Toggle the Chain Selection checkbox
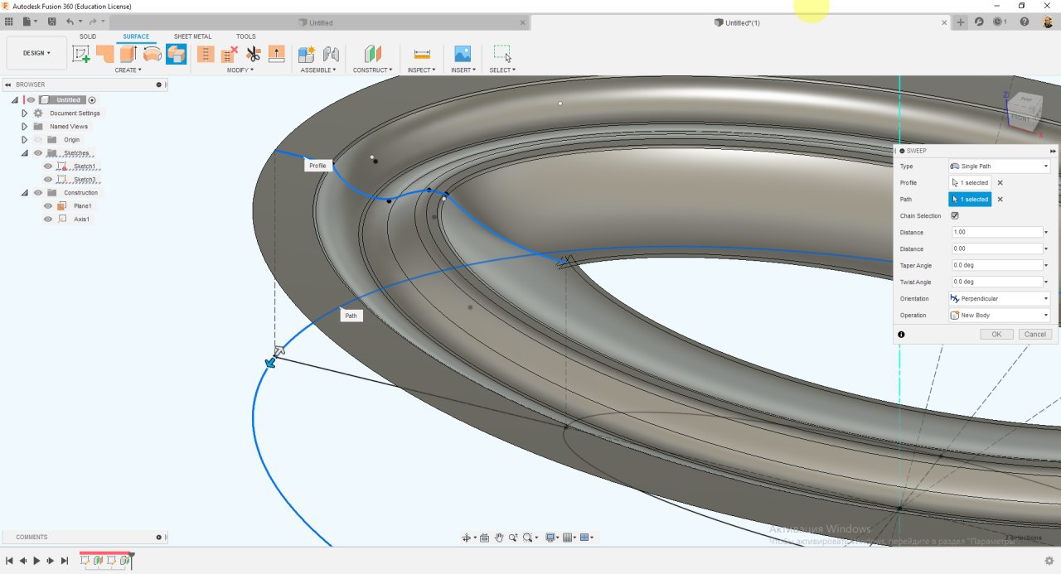This screenshot has width=1061, height=574. (x=954, y=215)
